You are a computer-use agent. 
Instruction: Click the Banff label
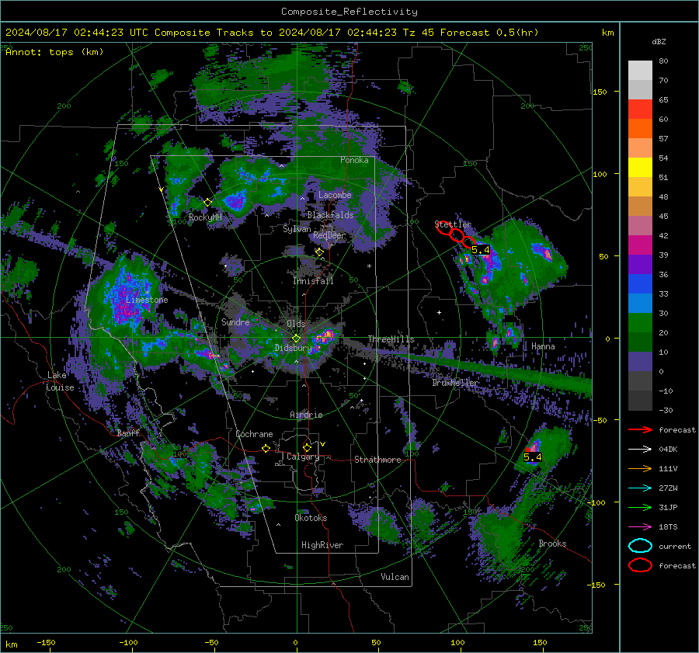128,433
